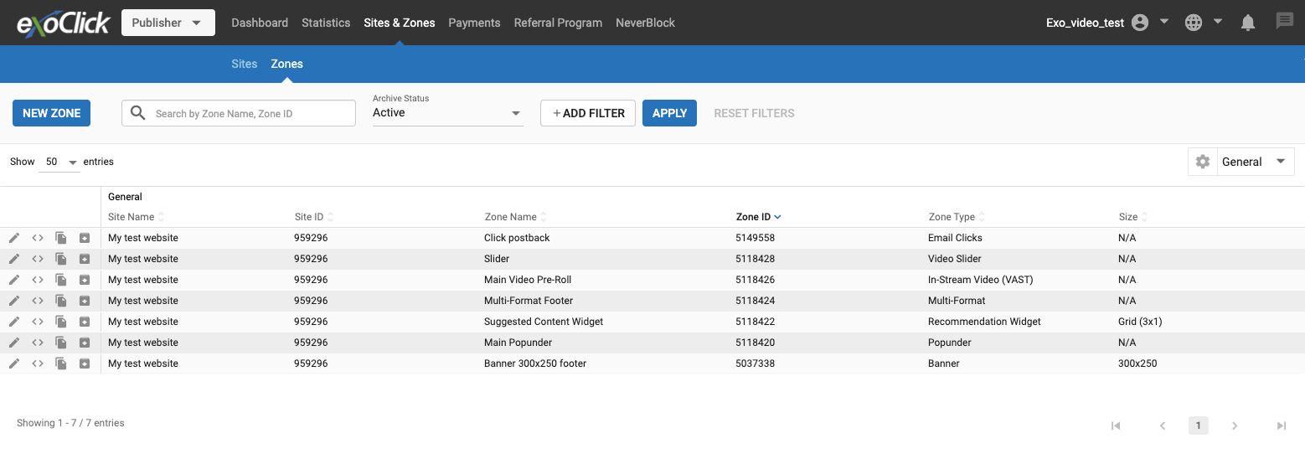Go to the Payments page
1305x459 pixels.
474,23
